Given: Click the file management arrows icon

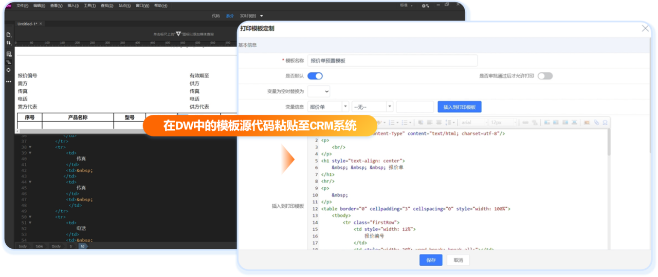Looking at the screenshot, I should (x=9, y=43).
